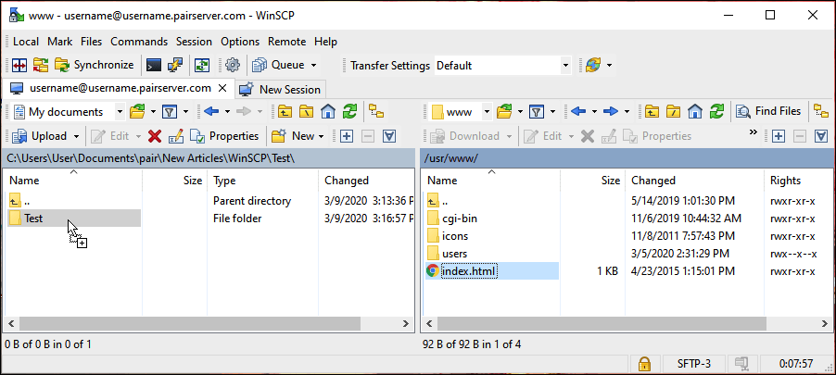Screen dimensions: 836x375
Task: Refresh the remote panel
Action: coord(716,112)
